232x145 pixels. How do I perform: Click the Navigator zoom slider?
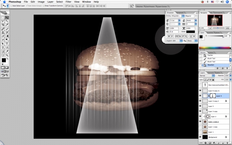coord(217,28)
